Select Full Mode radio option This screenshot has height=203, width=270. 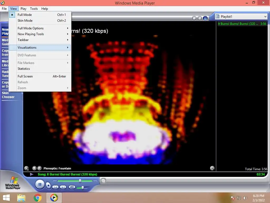coord(40,15)
